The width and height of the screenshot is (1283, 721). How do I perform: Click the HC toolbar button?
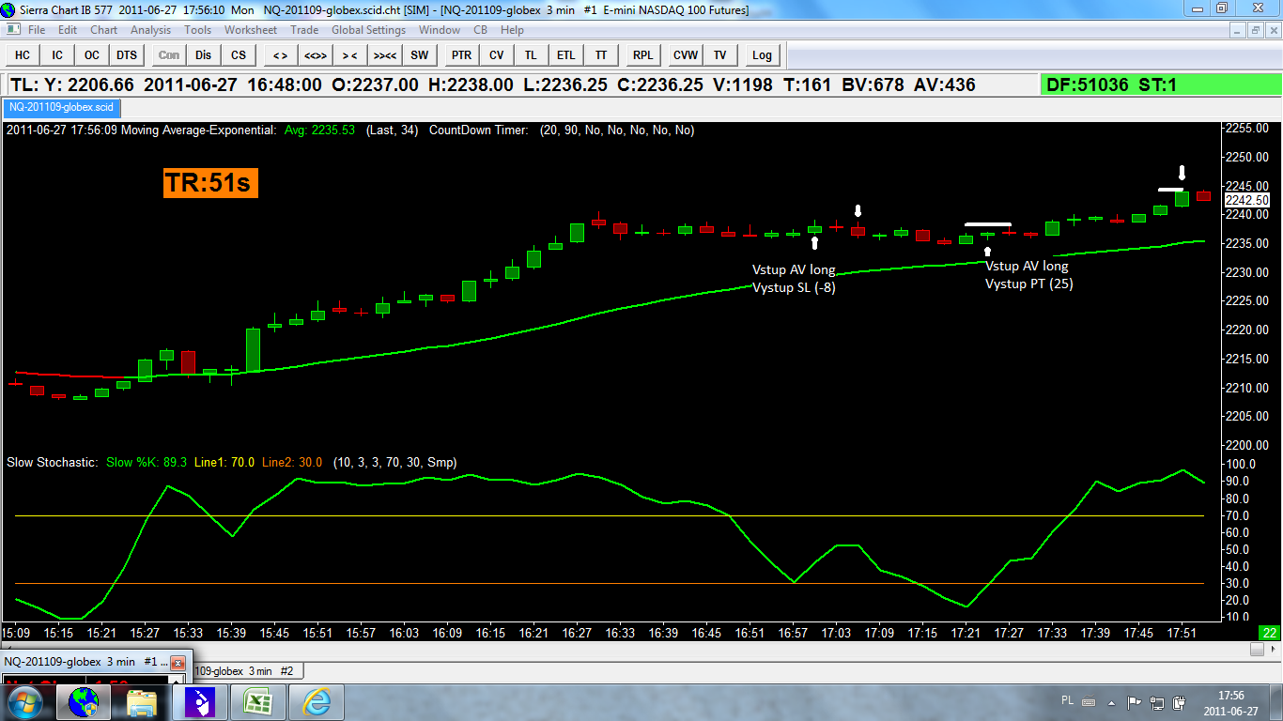(x=22, y=55)
